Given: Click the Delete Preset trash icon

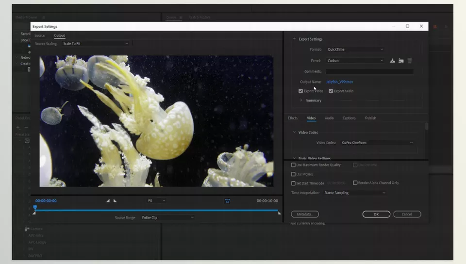Looking at the screenshot, I should click(410, 61).
